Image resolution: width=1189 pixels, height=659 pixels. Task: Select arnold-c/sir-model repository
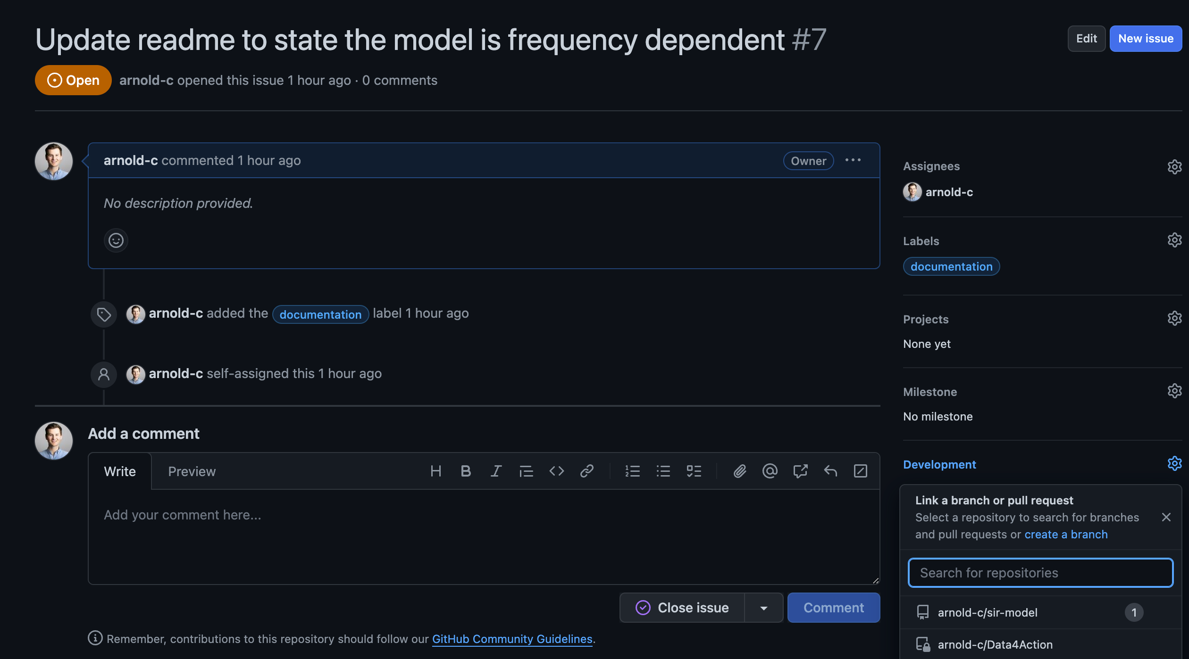point(988,612)
